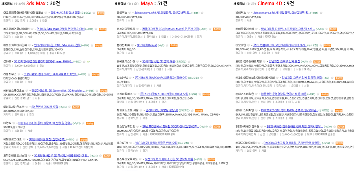Favorite 비브스튜디오스 using the heart icon
The image size is (354, 171).
(27, 90)
